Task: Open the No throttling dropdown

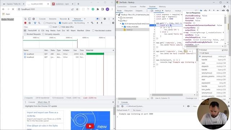Action: (x=81, y=23)
